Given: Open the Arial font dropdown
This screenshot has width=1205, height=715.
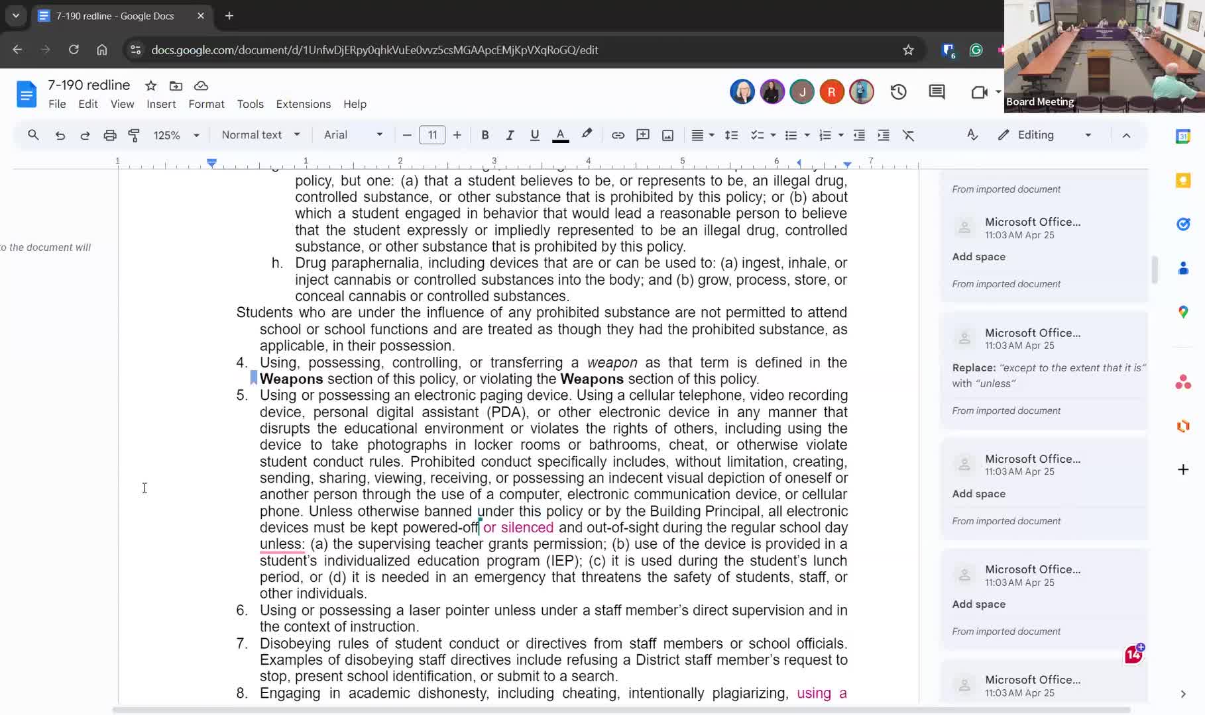Looking at the screenshot, I should click(353, 135).
